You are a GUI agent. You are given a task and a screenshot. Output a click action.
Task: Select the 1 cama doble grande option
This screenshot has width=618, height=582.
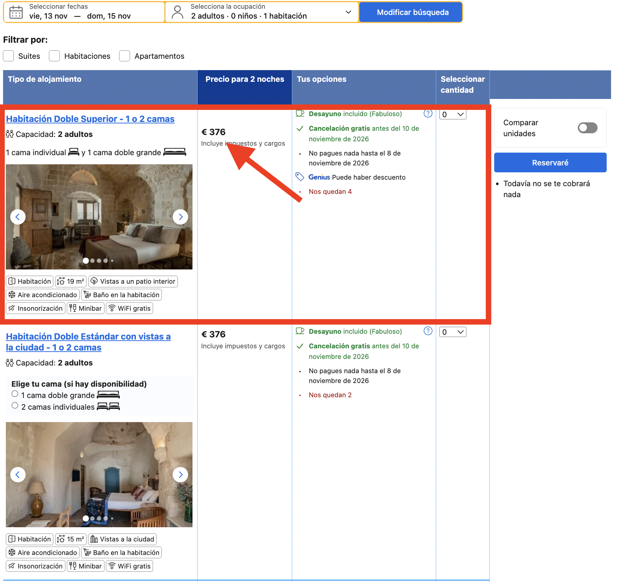click(x=15, y=394)
